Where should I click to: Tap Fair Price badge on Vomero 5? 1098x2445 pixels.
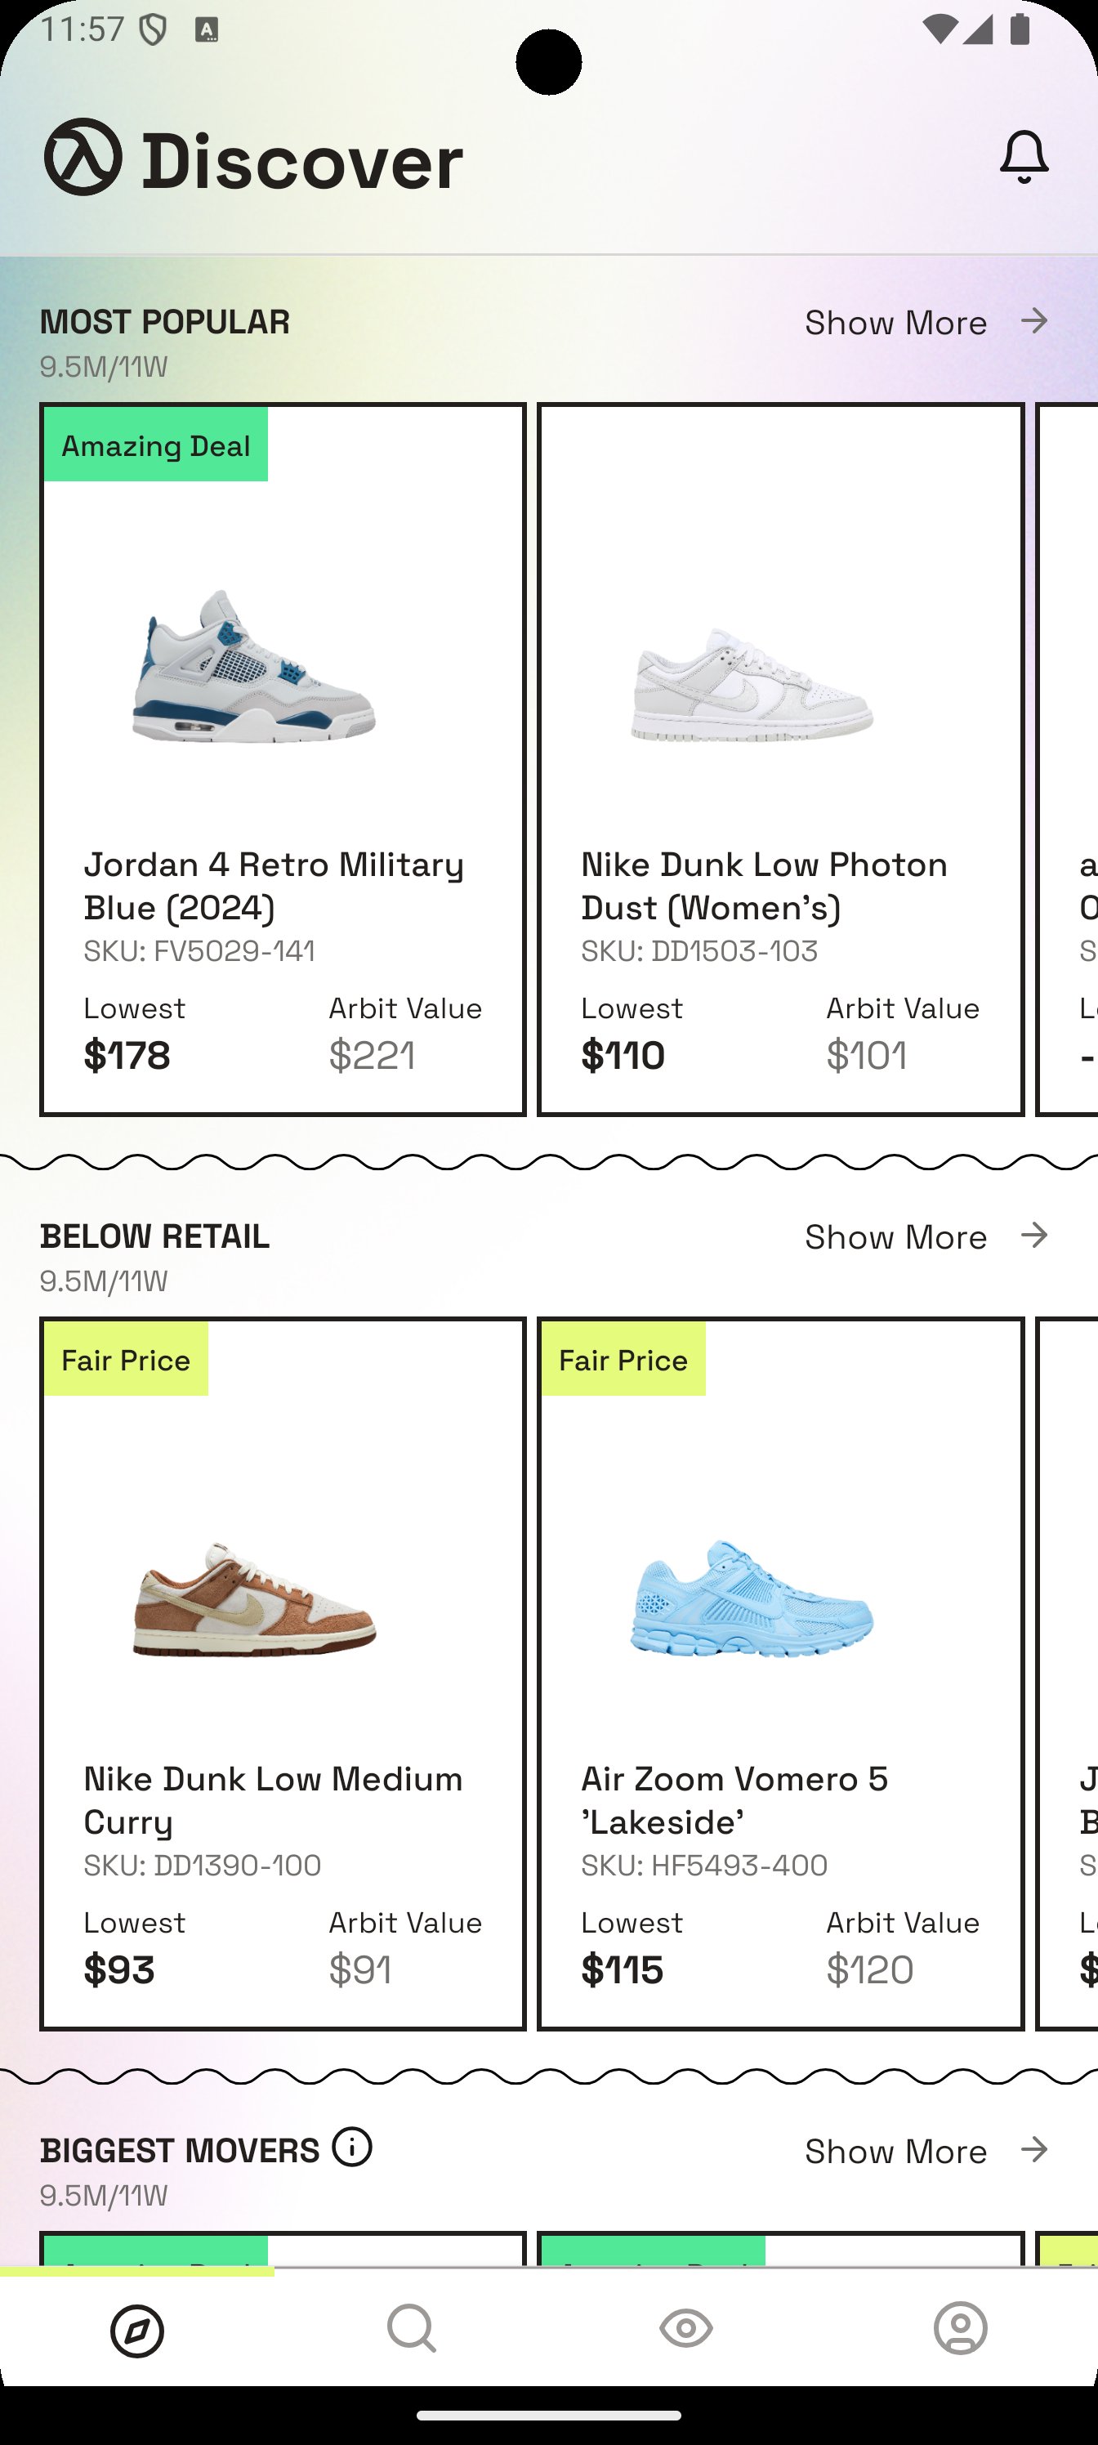click(623, 1360)
